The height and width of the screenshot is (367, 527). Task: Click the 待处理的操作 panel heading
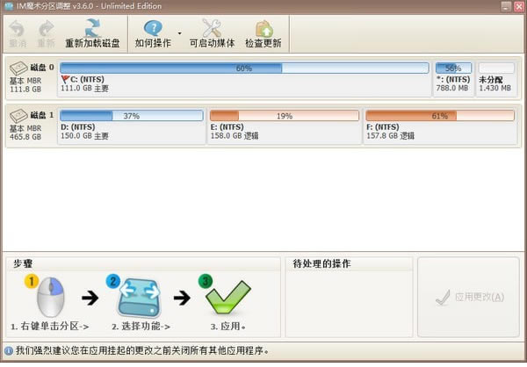(x=321, y=263)
